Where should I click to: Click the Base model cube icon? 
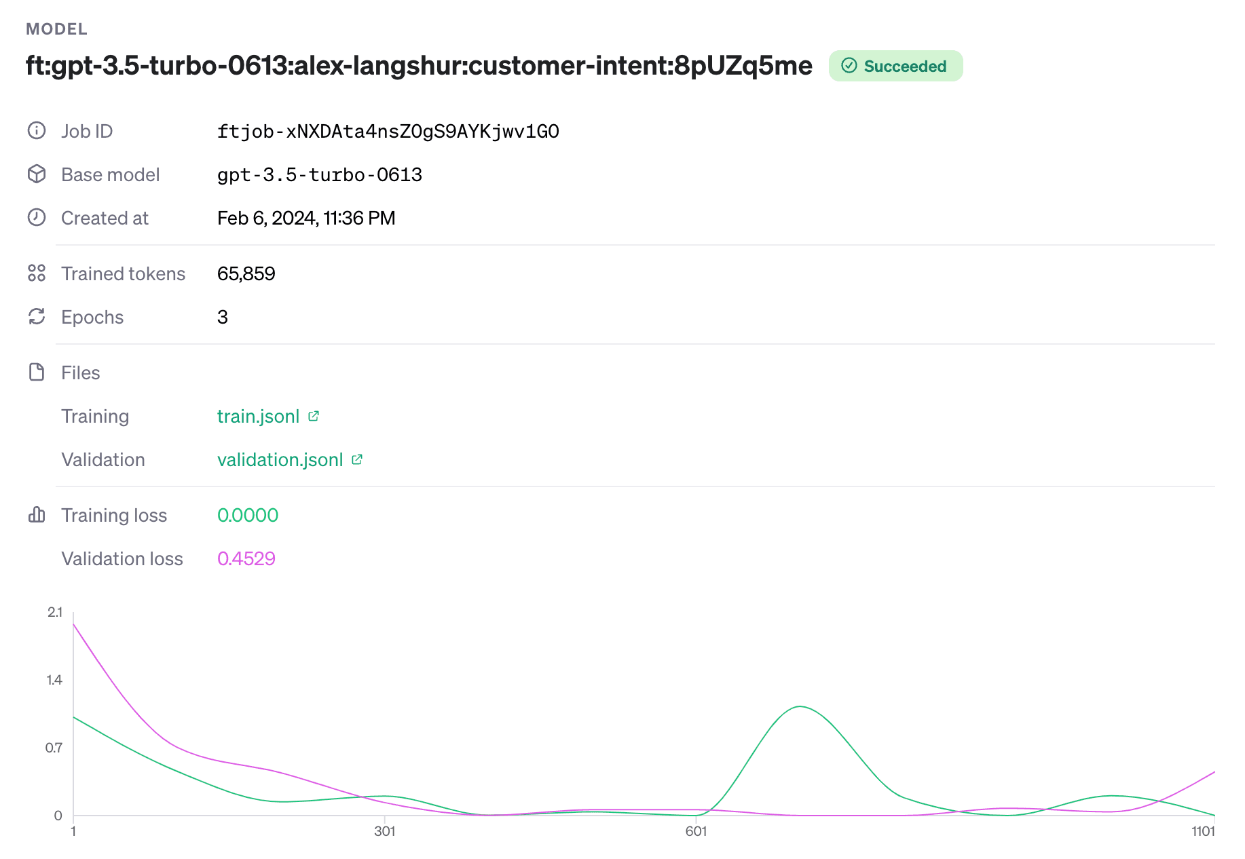[37, 174]
